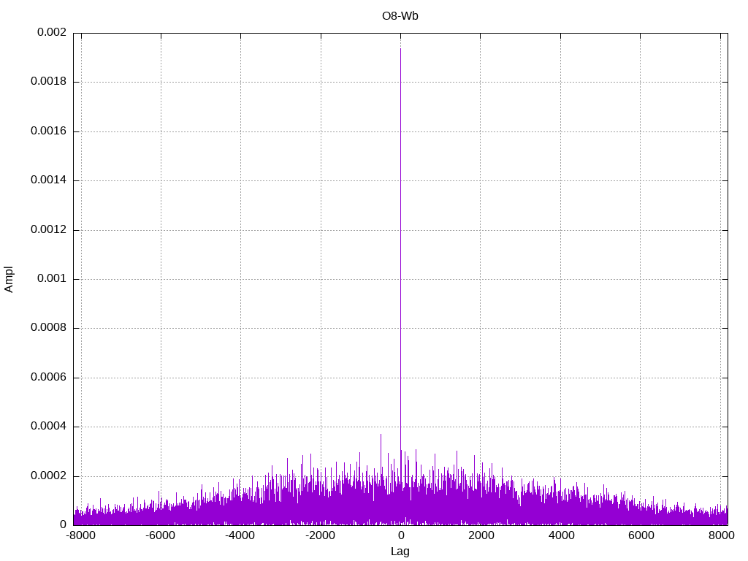748x561 pixels.
Task: Click the -4000 tick label on the Lag axis
Action: (x=240, y=535)
